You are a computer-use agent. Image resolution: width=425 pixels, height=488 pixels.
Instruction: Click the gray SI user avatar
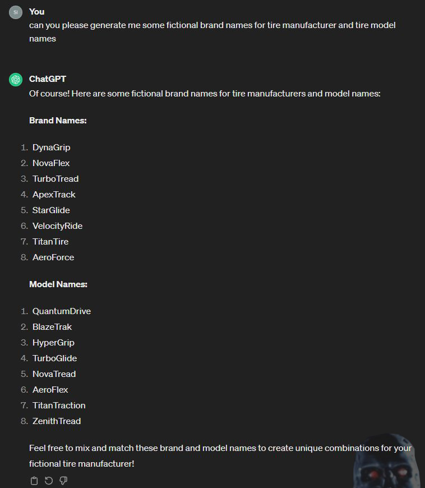16,12
